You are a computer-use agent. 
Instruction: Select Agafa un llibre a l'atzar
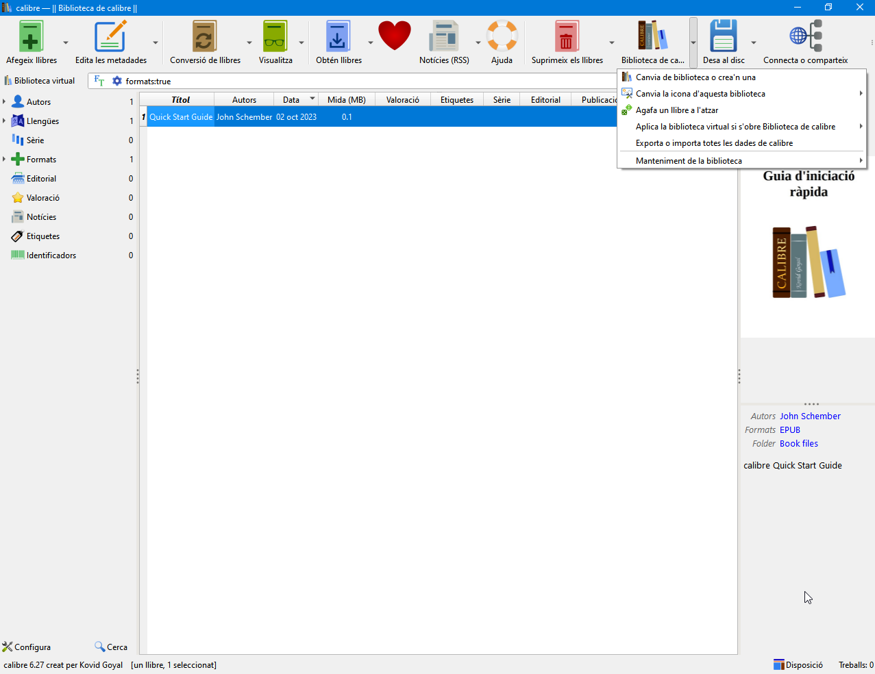click(x=676, y=110)
